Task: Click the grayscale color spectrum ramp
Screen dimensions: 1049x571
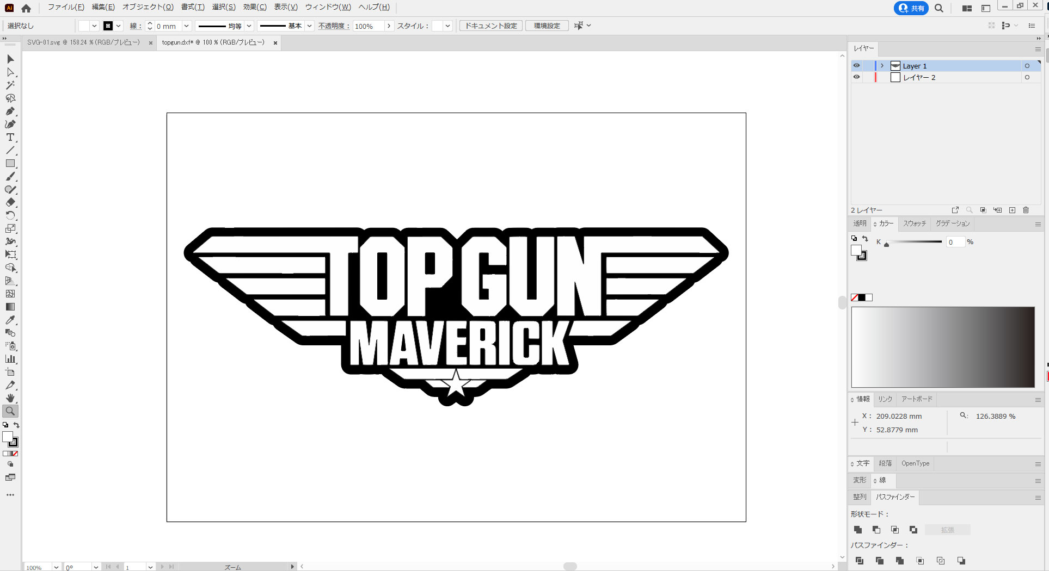Action: click(943, 347)
